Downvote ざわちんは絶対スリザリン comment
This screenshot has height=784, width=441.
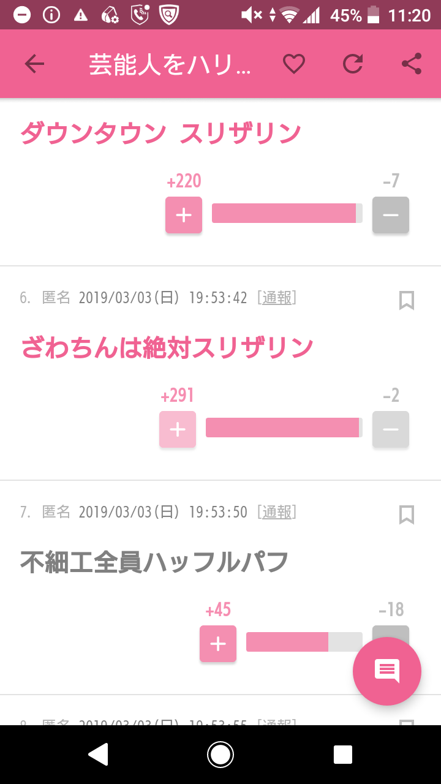pyautogui.click(x=391, y=429)
